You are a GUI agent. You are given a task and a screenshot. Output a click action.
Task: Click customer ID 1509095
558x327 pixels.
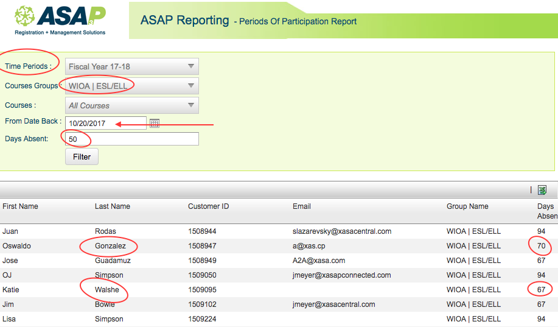pos(202,290)
